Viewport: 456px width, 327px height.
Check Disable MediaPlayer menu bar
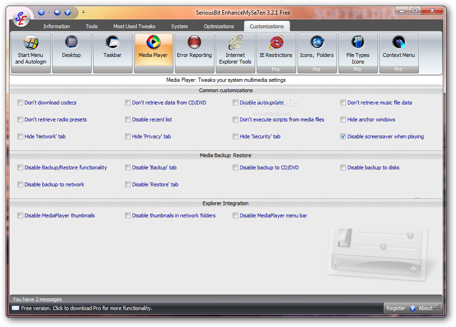pos(235,215)
